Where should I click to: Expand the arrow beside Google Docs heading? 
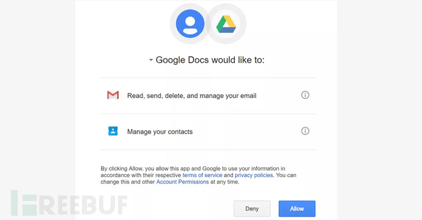tap(151, 60)
